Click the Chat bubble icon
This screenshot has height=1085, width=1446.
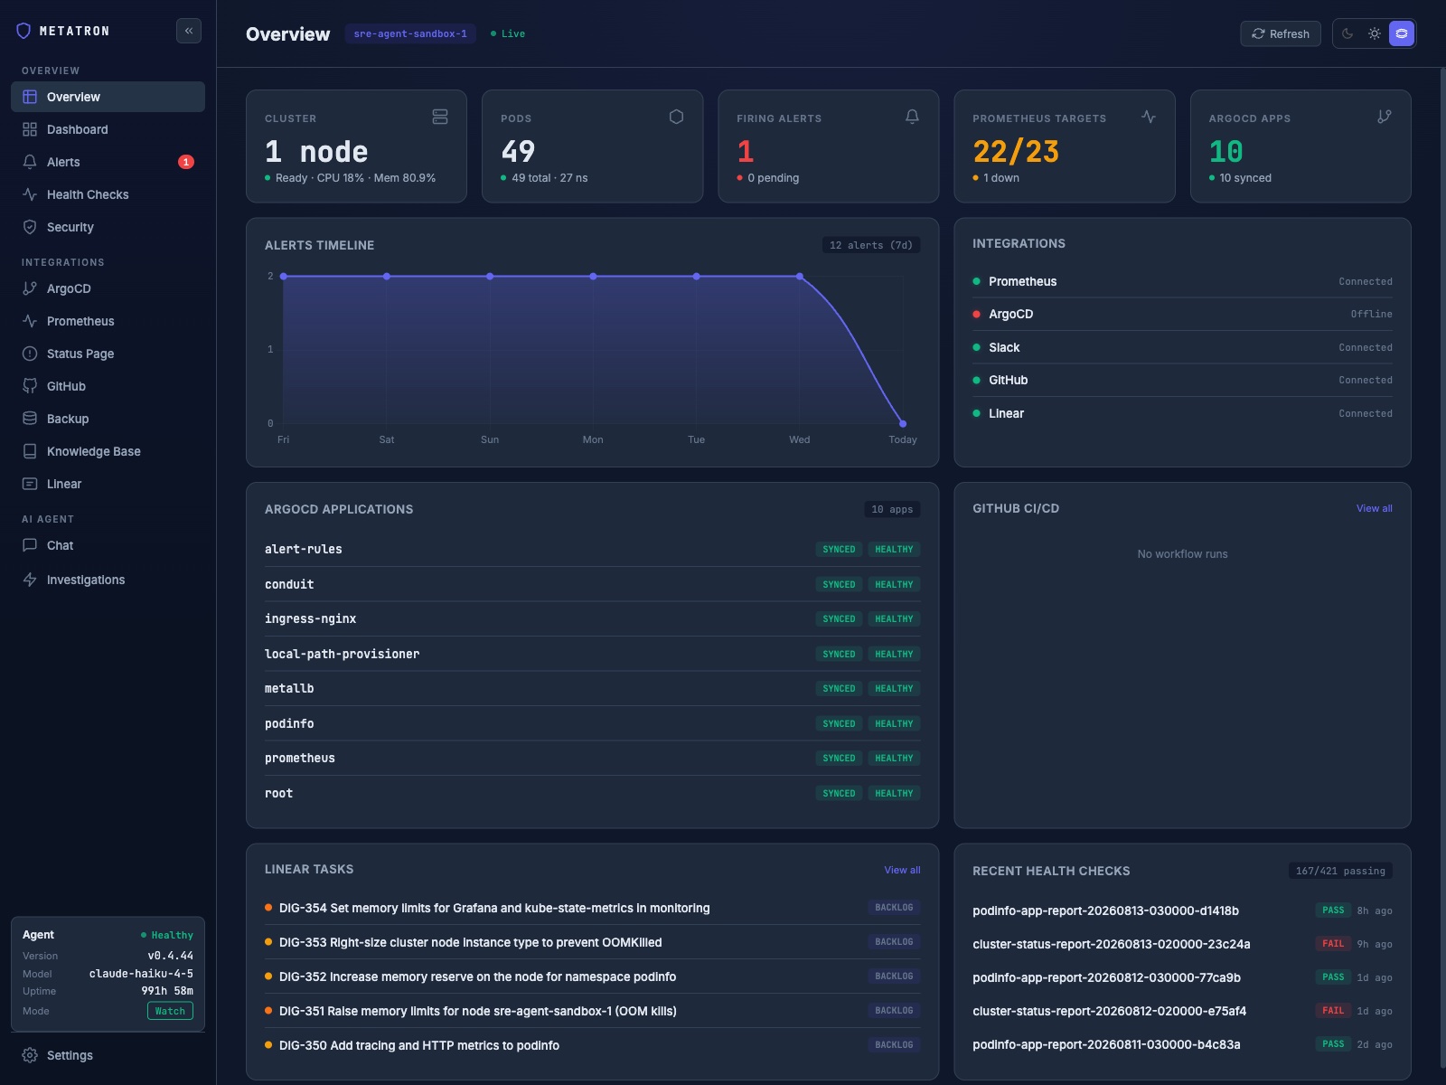tap(30, 545)
